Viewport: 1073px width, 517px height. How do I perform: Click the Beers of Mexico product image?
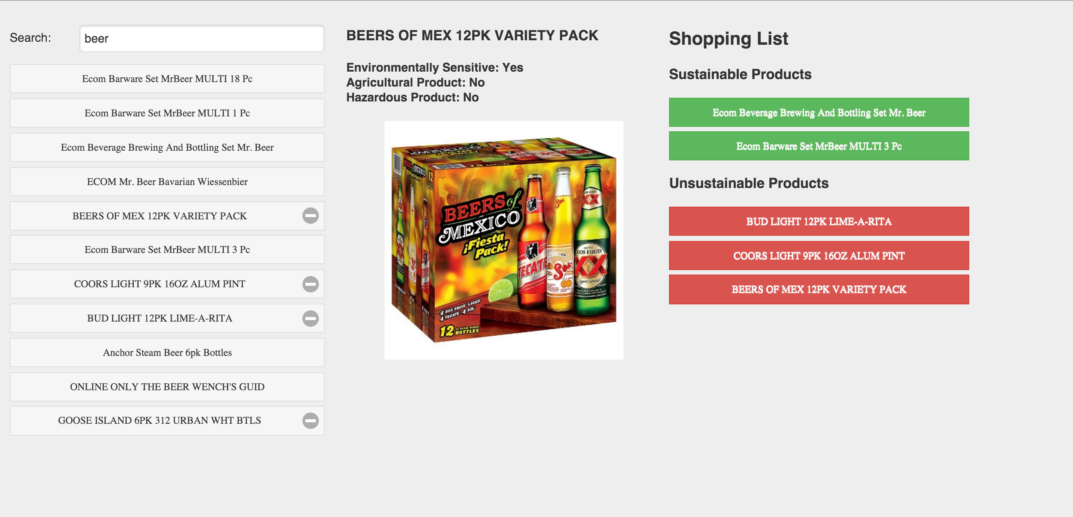tap(504, 240)
